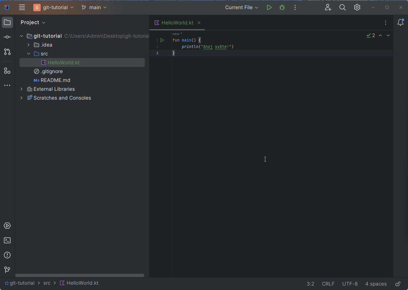The height and width of the screenshot is (290, 408).
Task: Open IDE settings gear
Action: click(357, 8)
